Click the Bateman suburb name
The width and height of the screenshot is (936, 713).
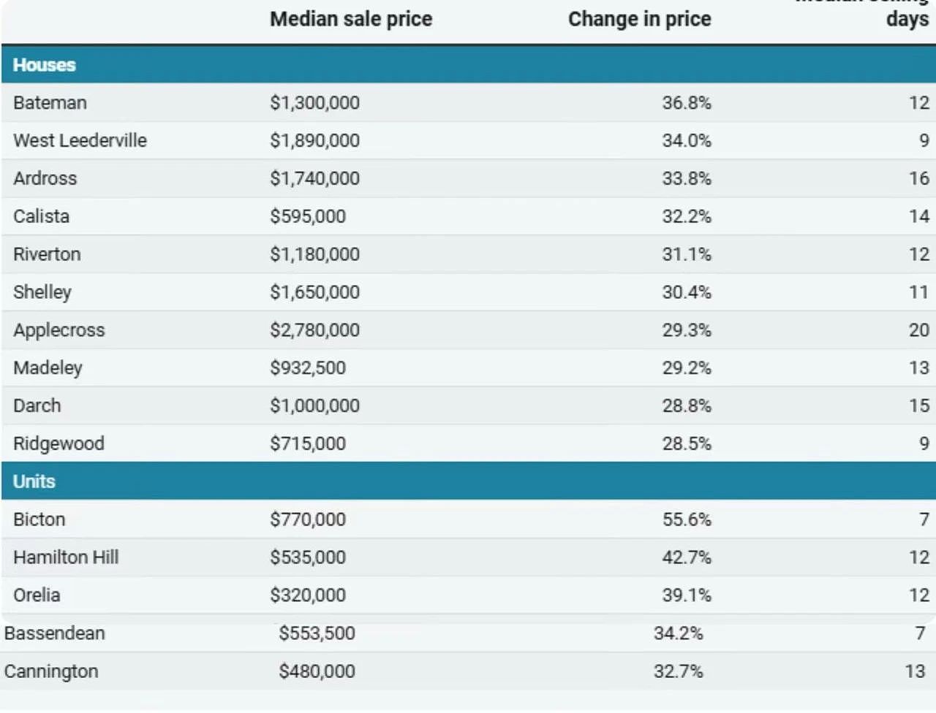click(50, 103)
